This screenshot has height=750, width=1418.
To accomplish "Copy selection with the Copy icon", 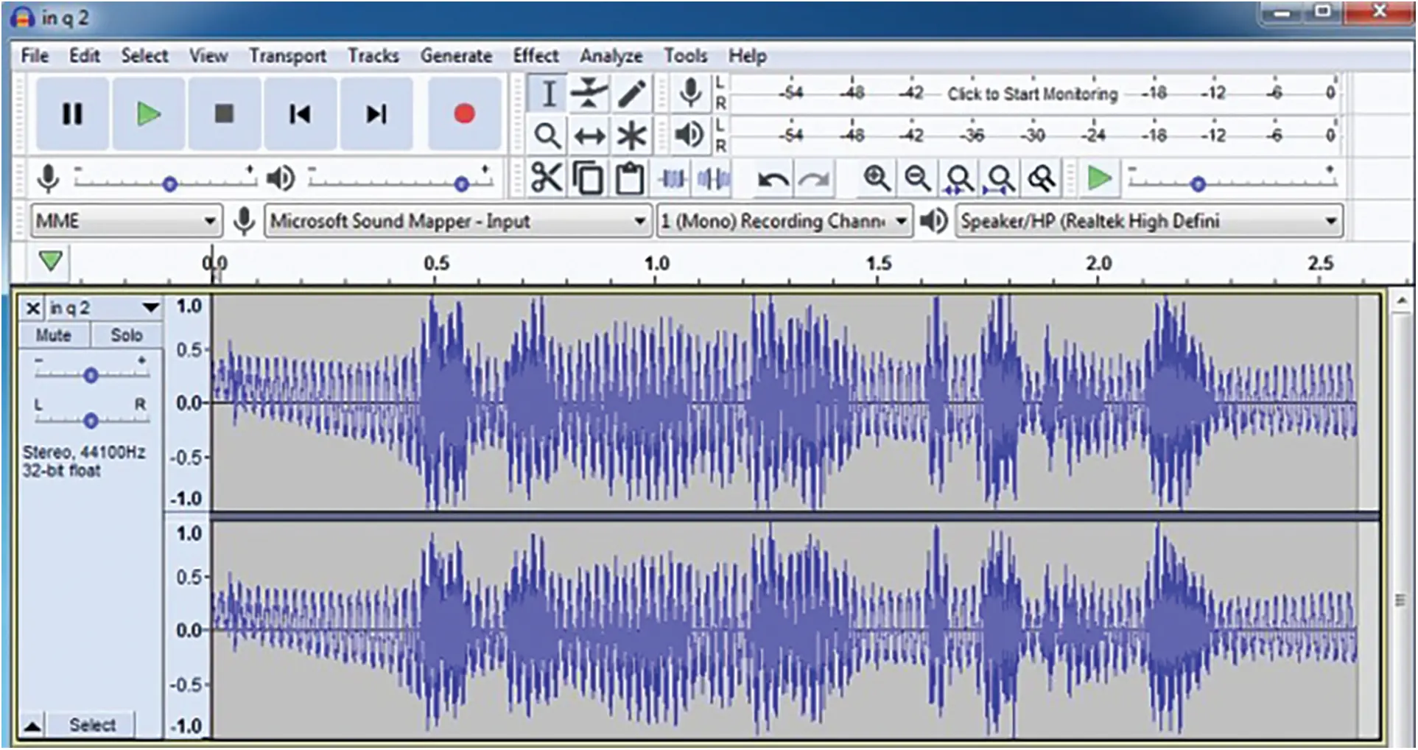I will (588, 178).
